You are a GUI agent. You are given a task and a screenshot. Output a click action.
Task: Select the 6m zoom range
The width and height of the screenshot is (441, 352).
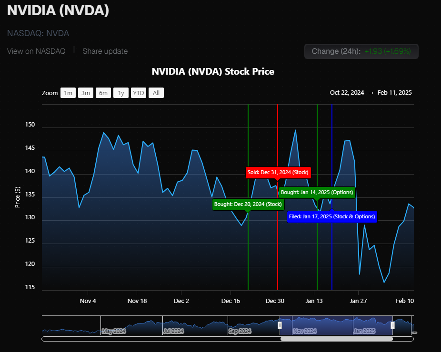(x=103, y=93)
